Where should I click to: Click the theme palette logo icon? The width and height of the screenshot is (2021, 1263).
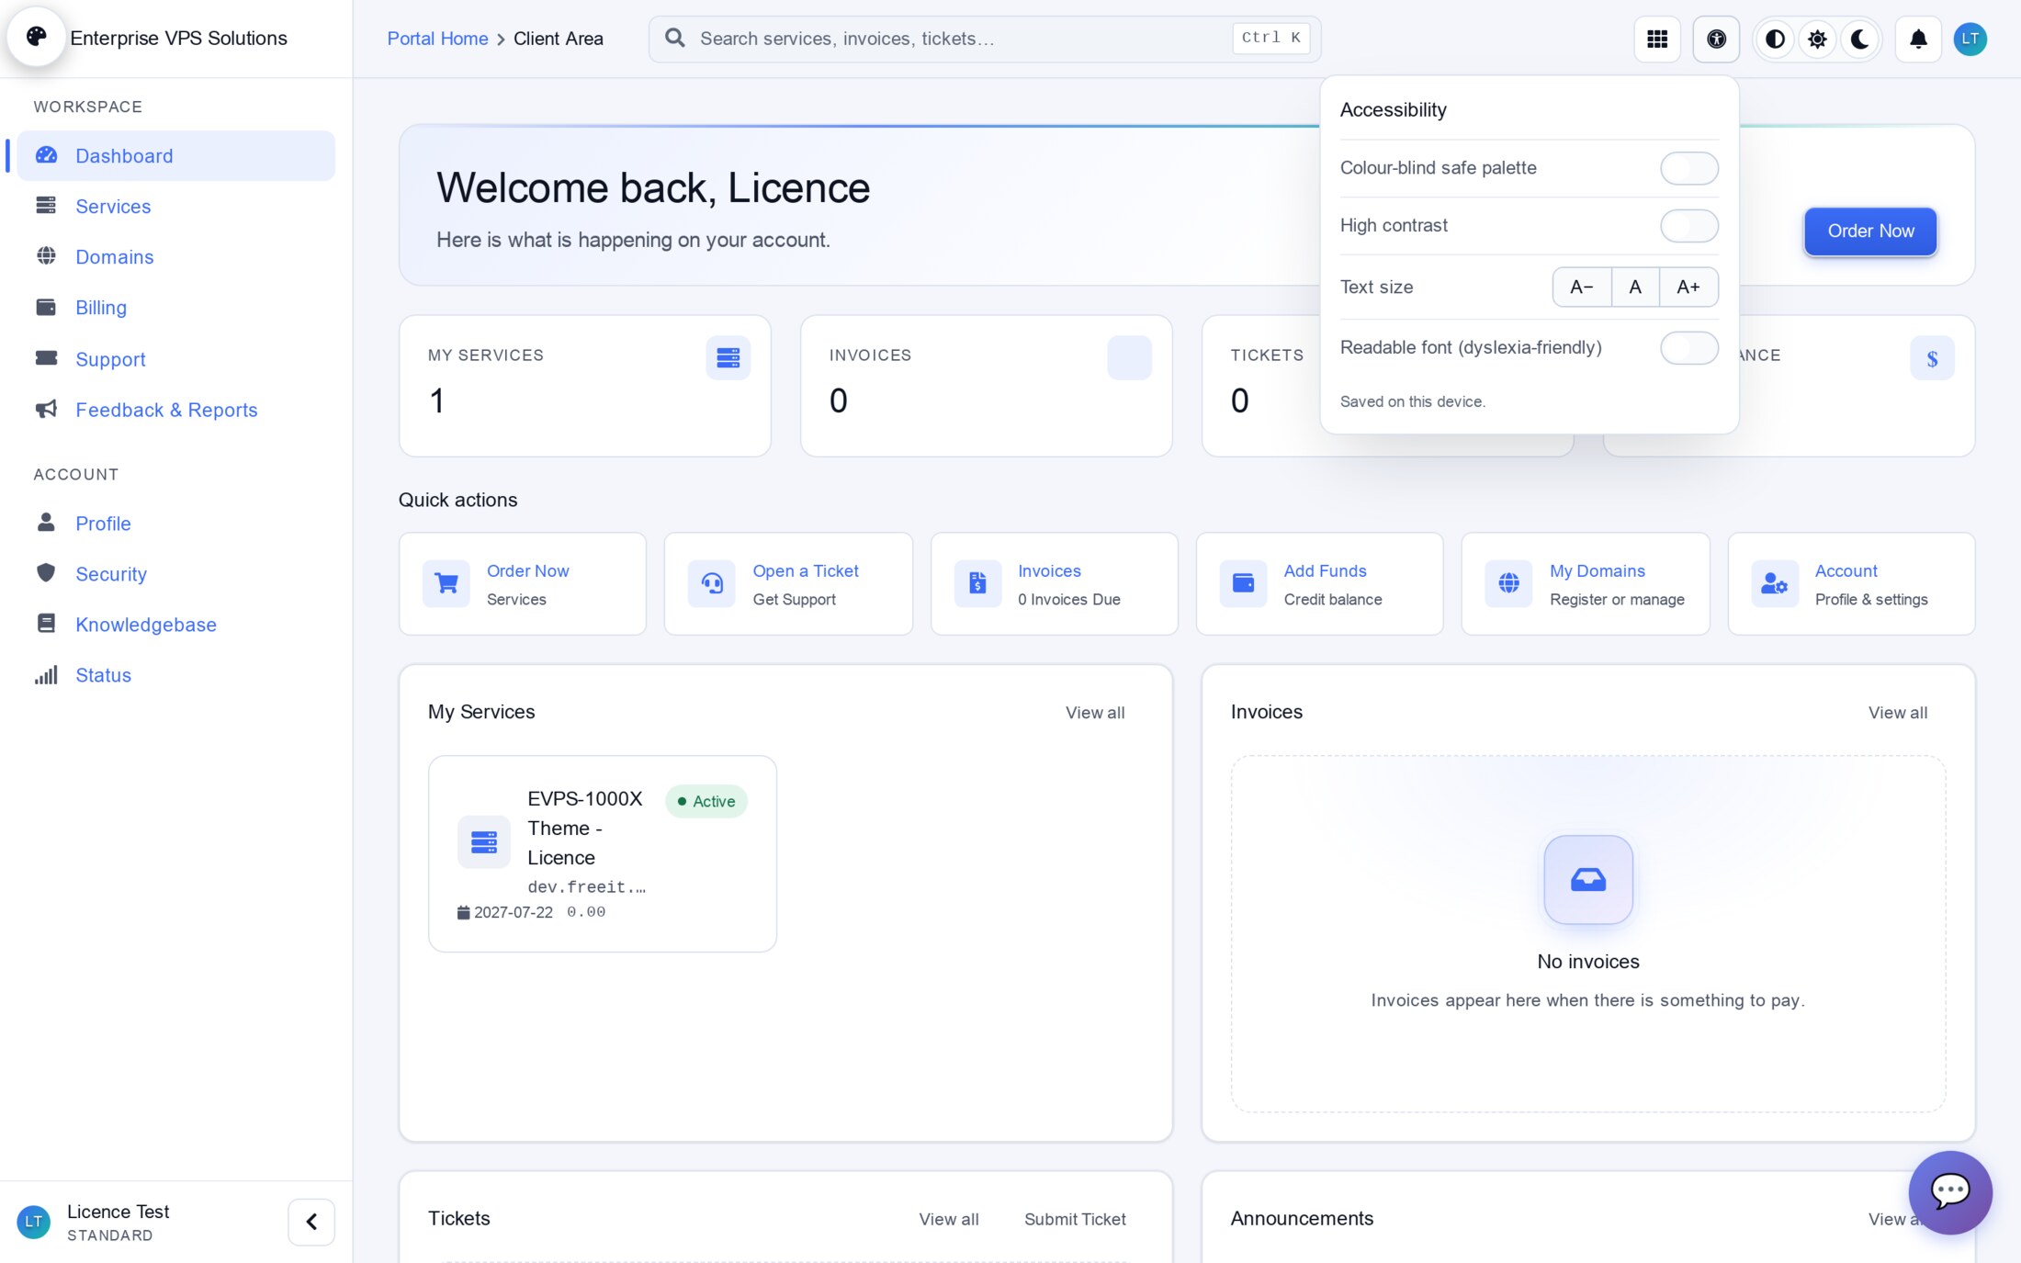pos(37,37)
